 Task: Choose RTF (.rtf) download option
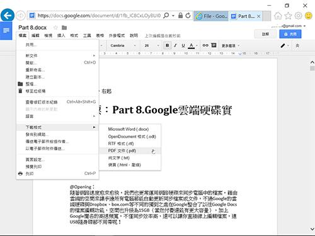[130, 143]
